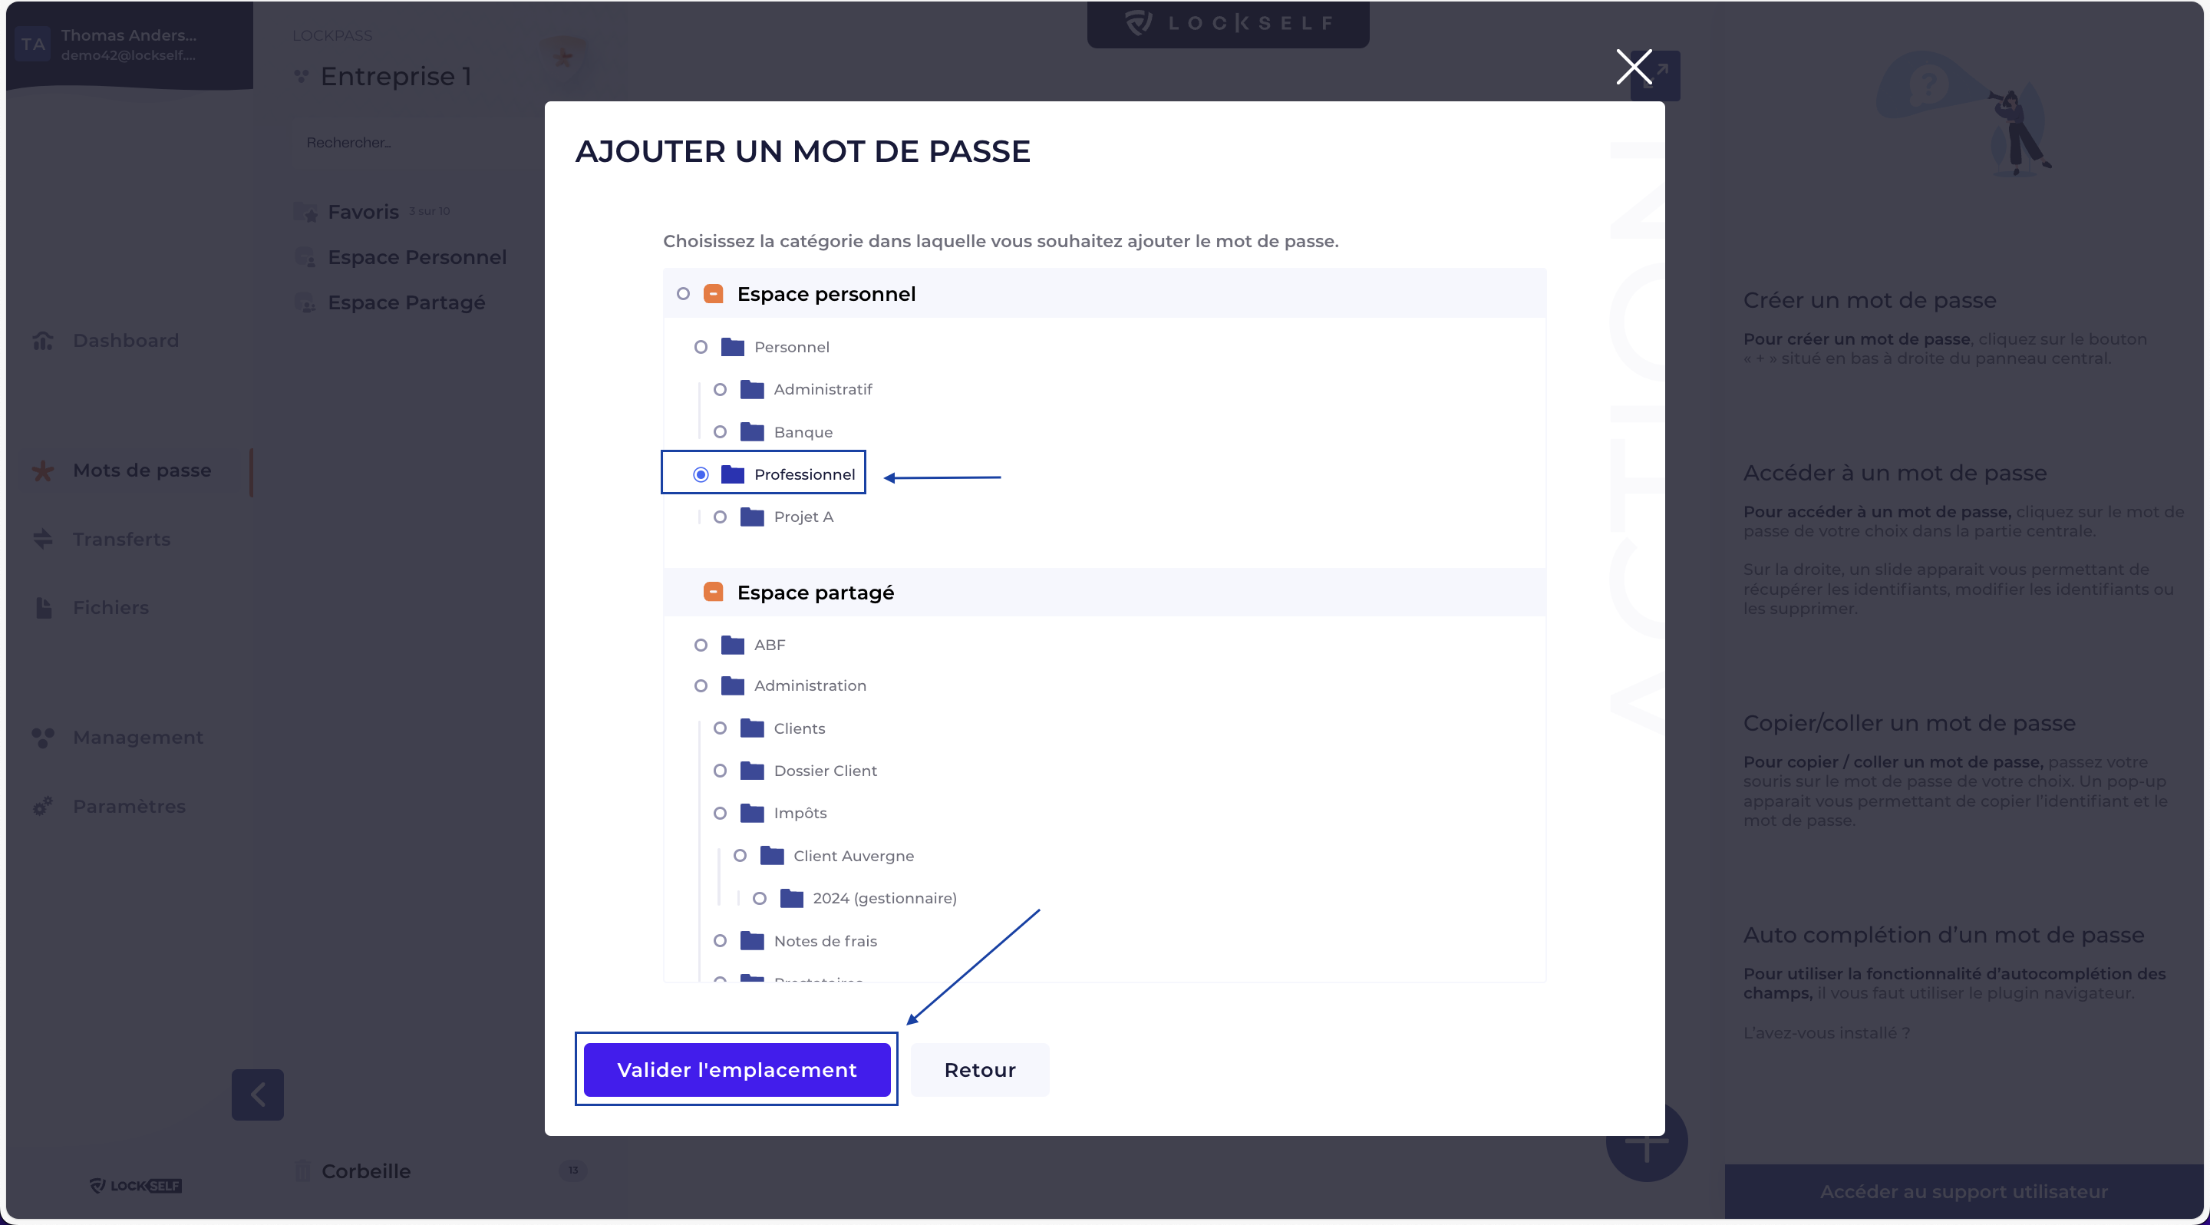Select the Banque folder radio button
Viewport: 2210px width, 1225px height.
[x=720, y=431]
